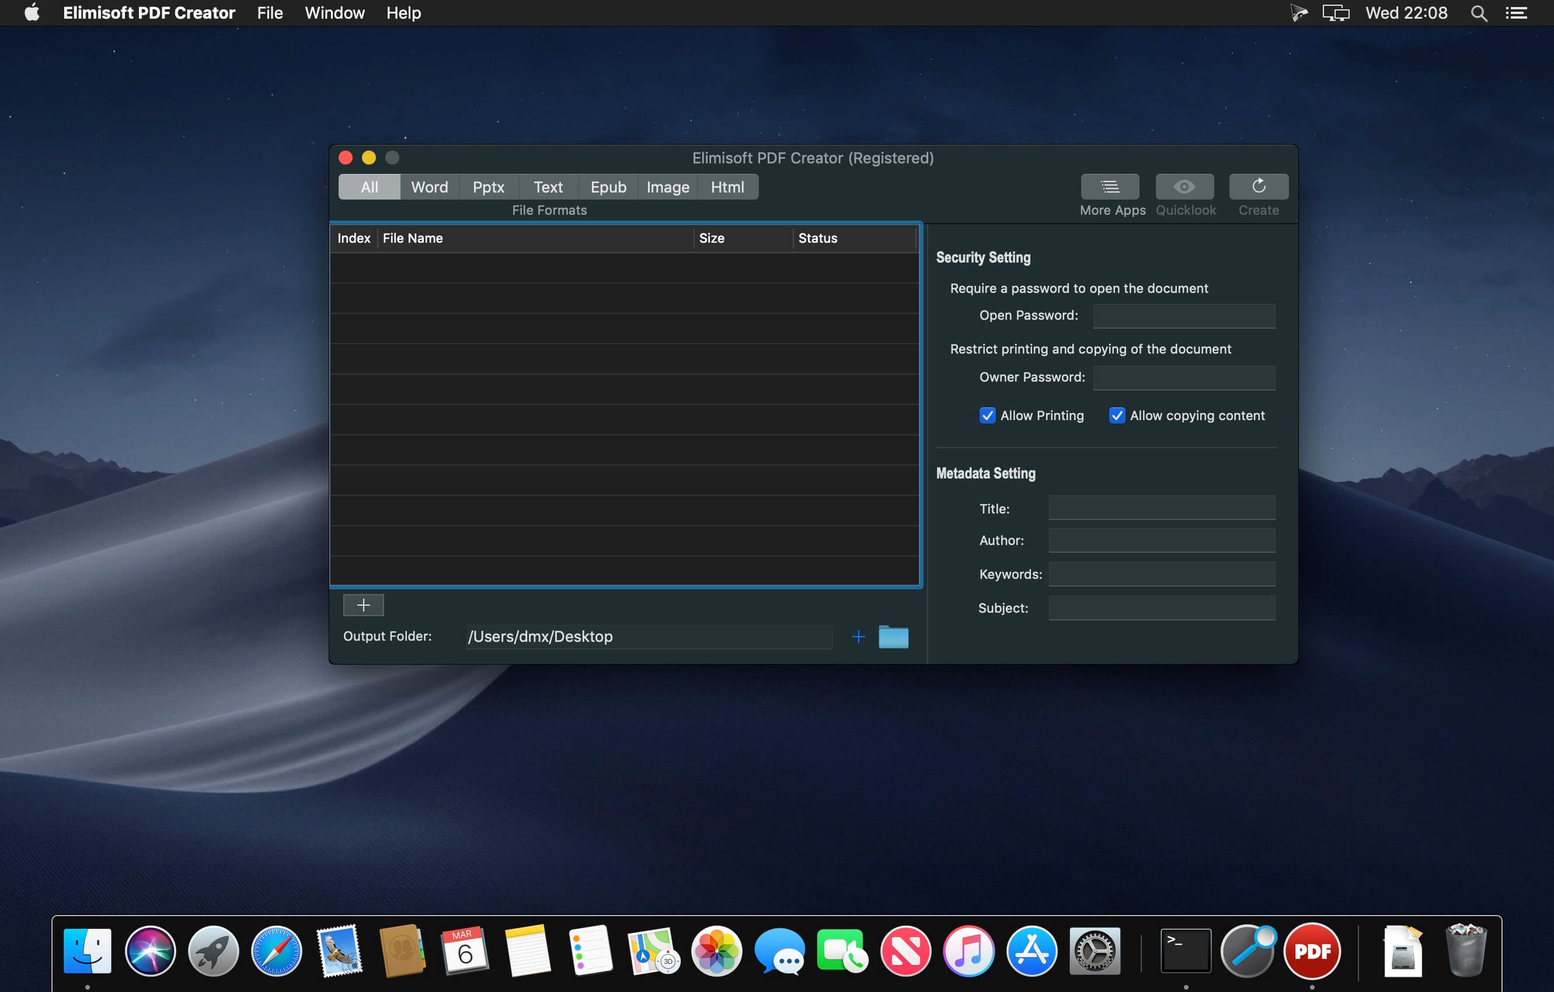Sort by the Size column header
The height and width of the screenshot is (992, 1554).
744,238
